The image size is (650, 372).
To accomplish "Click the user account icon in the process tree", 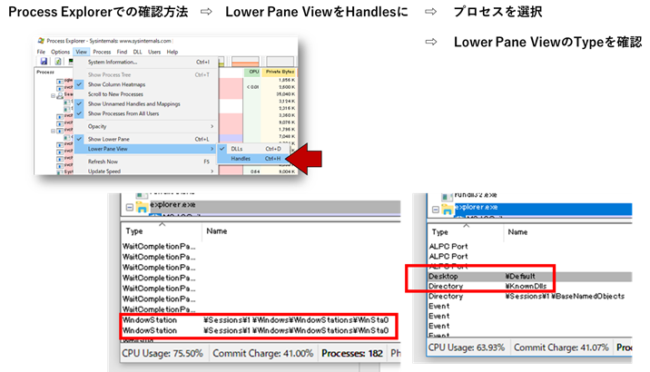I will pyautogui.click(x=60, y=95).
